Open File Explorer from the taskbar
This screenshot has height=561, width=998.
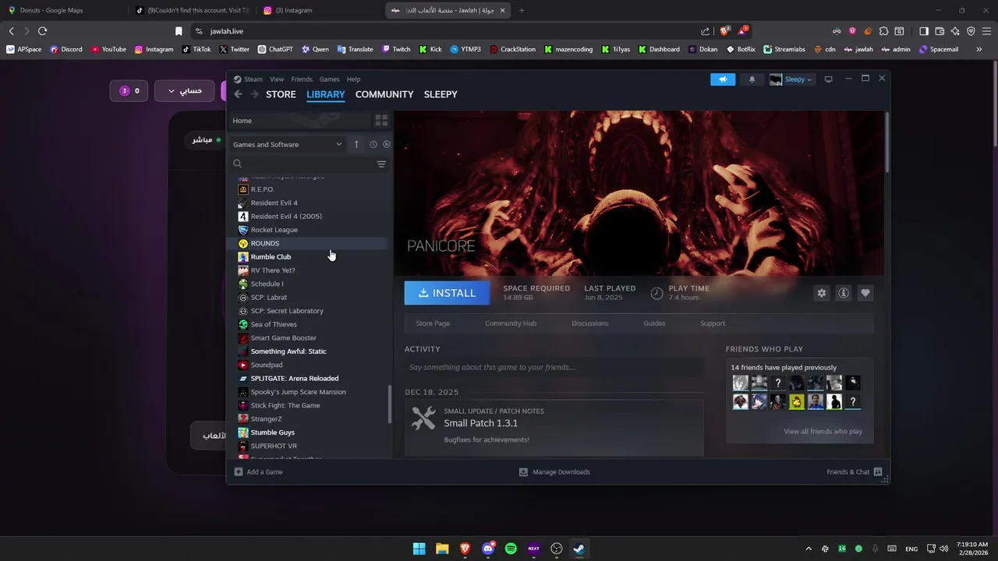(x=442, y=549)
